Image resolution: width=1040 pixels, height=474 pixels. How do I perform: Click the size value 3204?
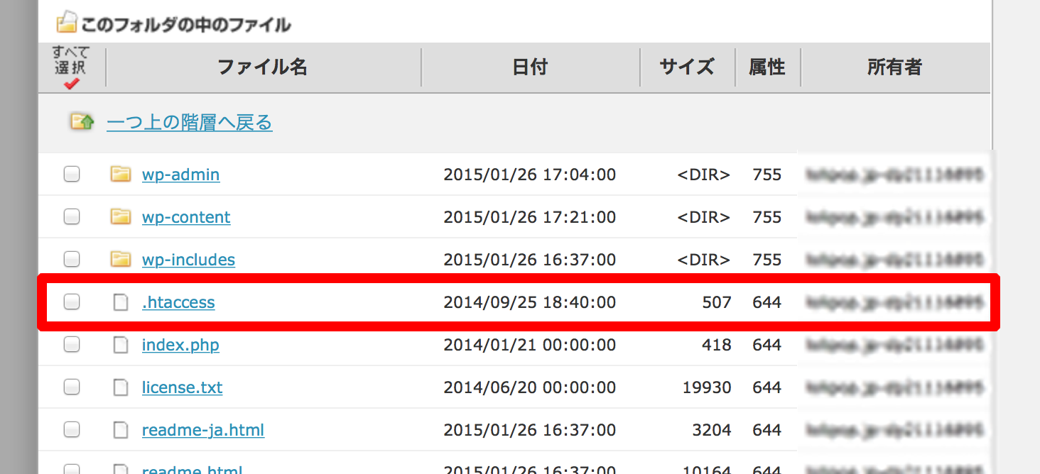click(711, 430)
